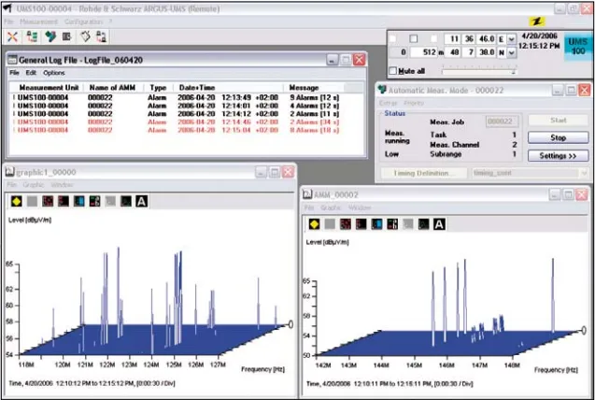595x400 pixels.
Task: Click the volume slider beside Mute all
Action: pyautogui.click(x=478, y=71)
